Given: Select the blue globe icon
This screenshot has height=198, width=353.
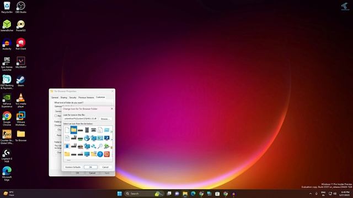Looking at the screenshot, I should click(x=87, y=138).
